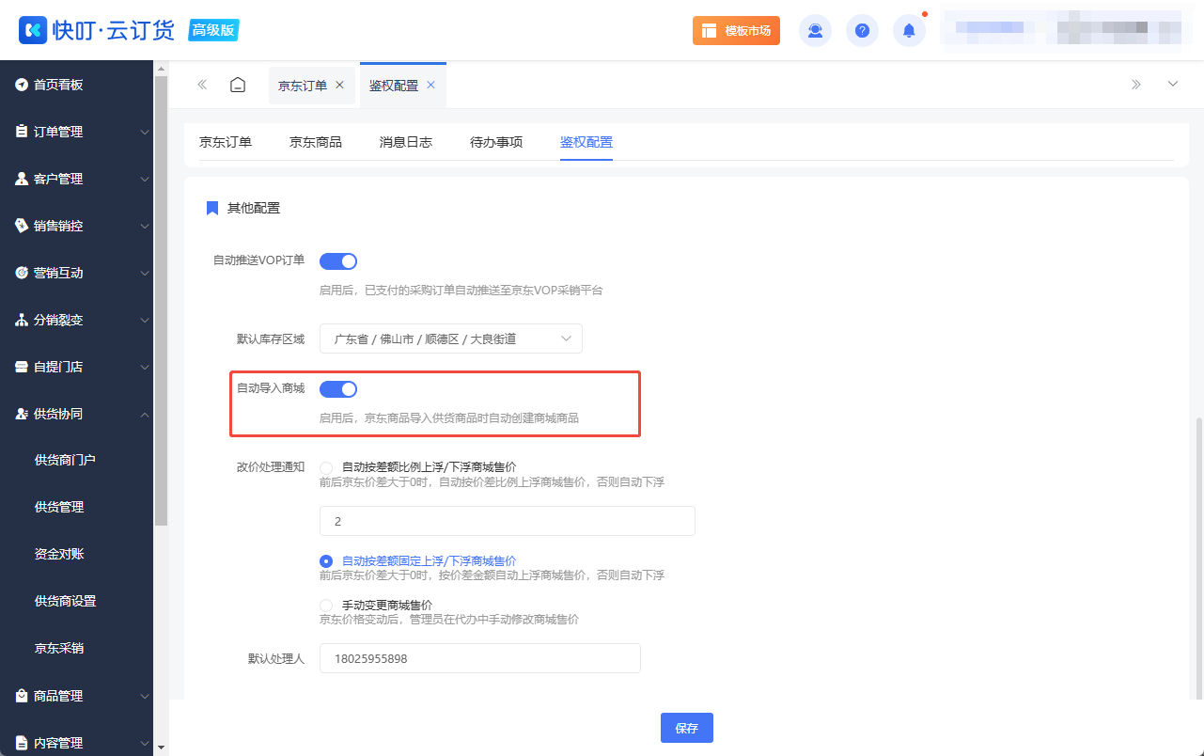The image size is (1204, 756).
Task: Expand the 商品管理 menu chevron
Action: pyautogui.click(x=145, y=697)
